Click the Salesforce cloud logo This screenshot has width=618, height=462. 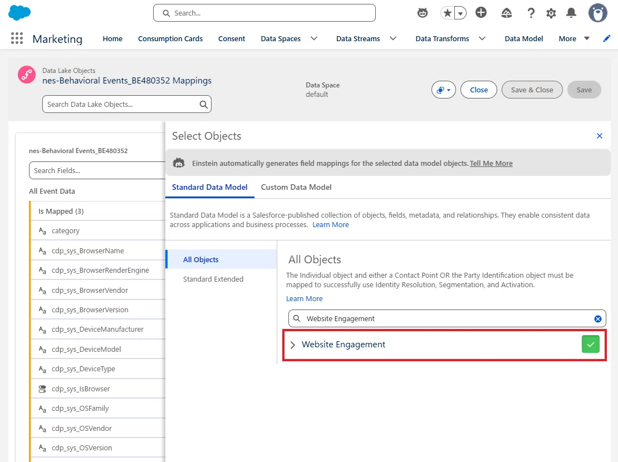(x=19, y=13)
